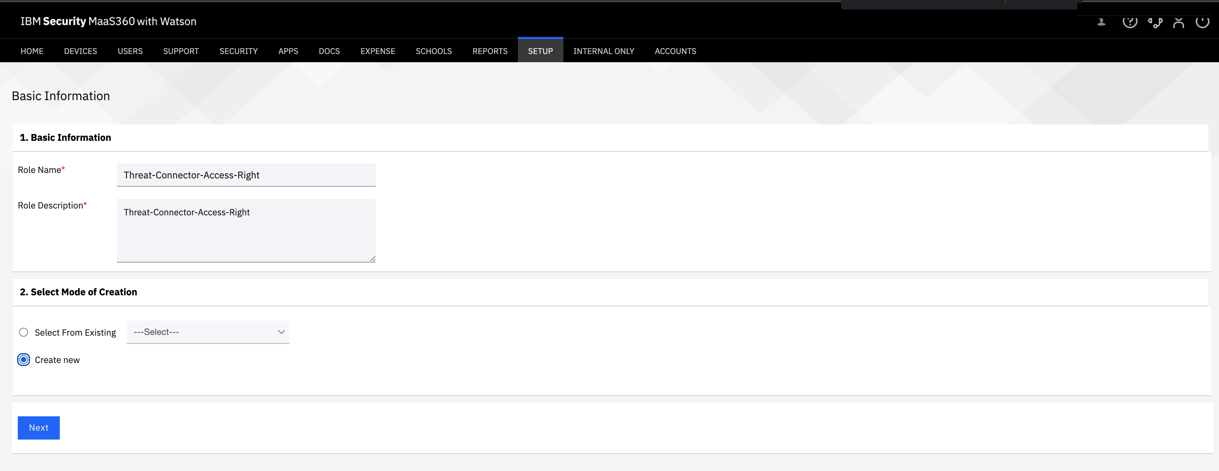
Task: Open the grey user avatar icon
Action: click(x=1101, y=22)
